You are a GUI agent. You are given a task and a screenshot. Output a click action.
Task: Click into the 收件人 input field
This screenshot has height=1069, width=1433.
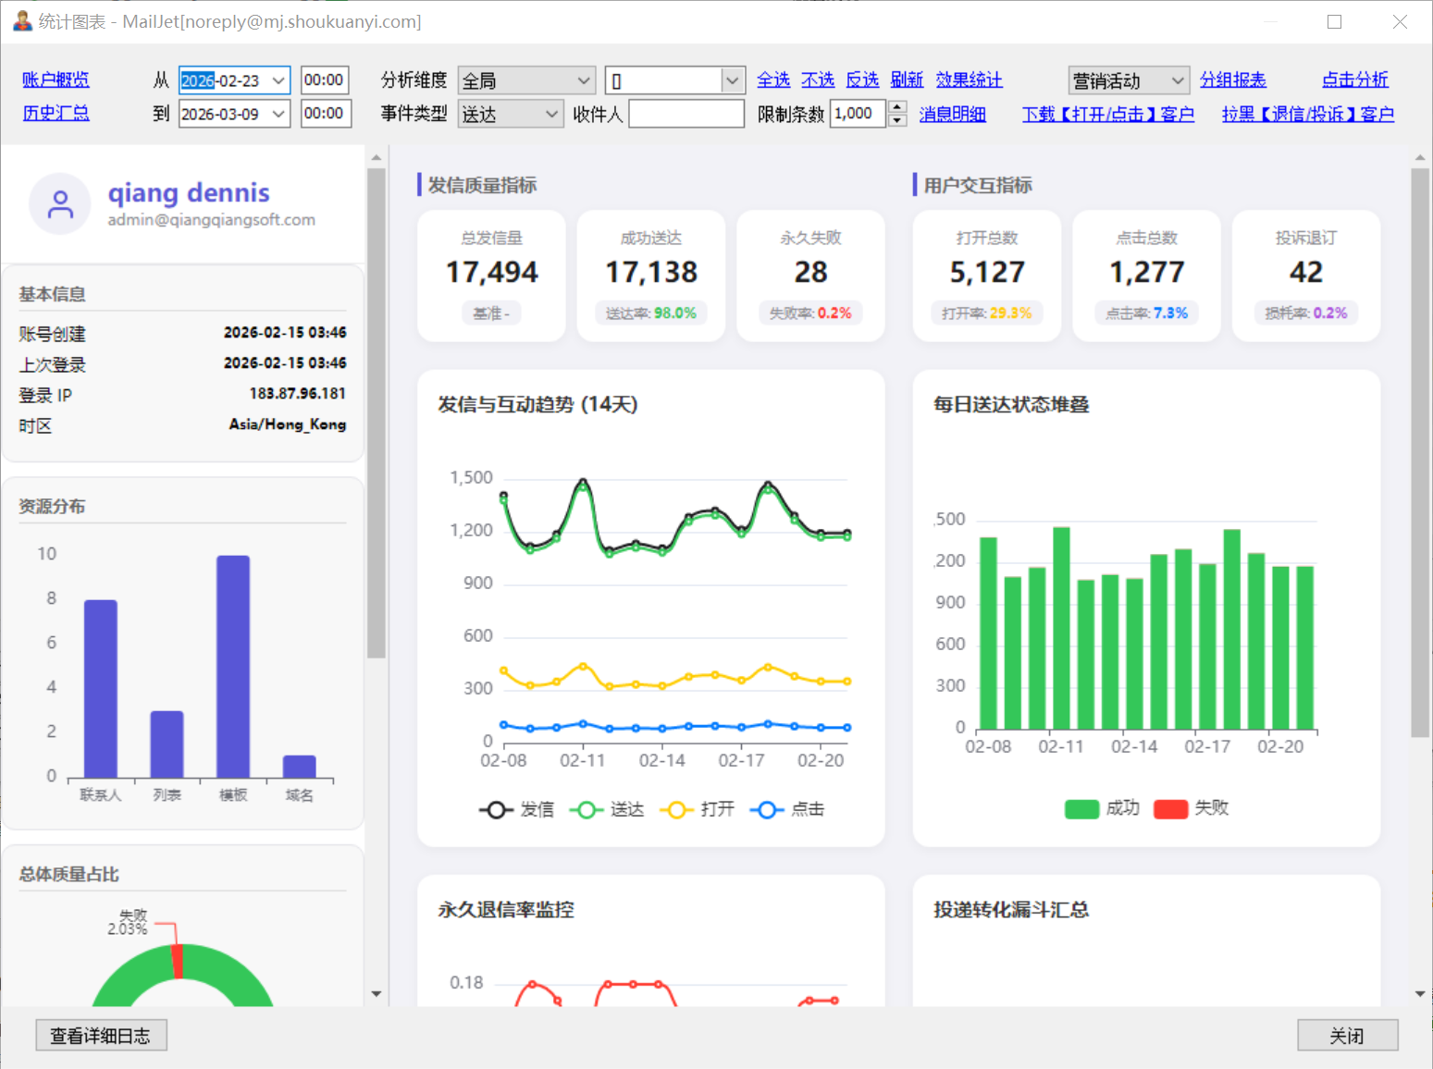686,114
